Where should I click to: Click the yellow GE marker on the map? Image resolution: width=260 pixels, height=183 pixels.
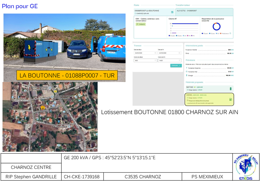tap(43, 108)
